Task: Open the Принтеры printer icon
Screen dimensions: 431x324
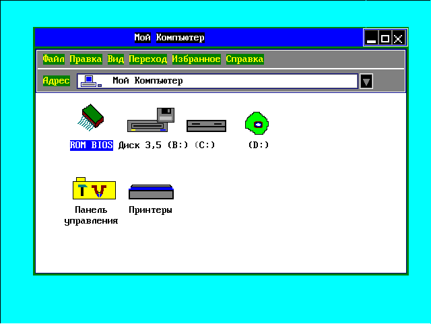Action: (151, 192)
